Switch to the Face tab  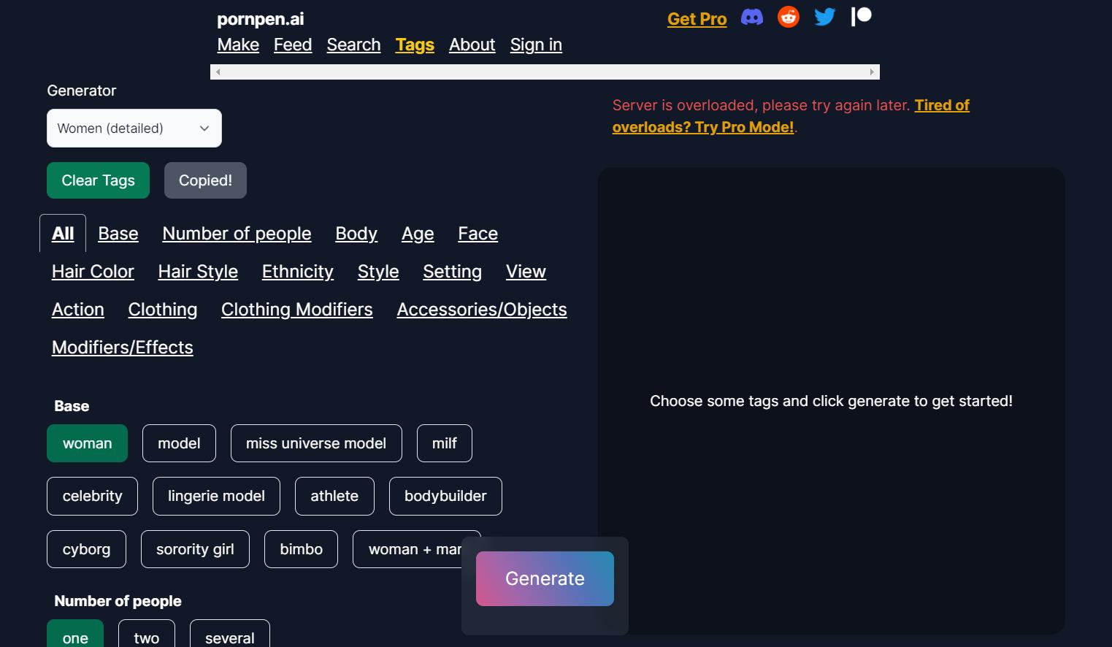478,234
